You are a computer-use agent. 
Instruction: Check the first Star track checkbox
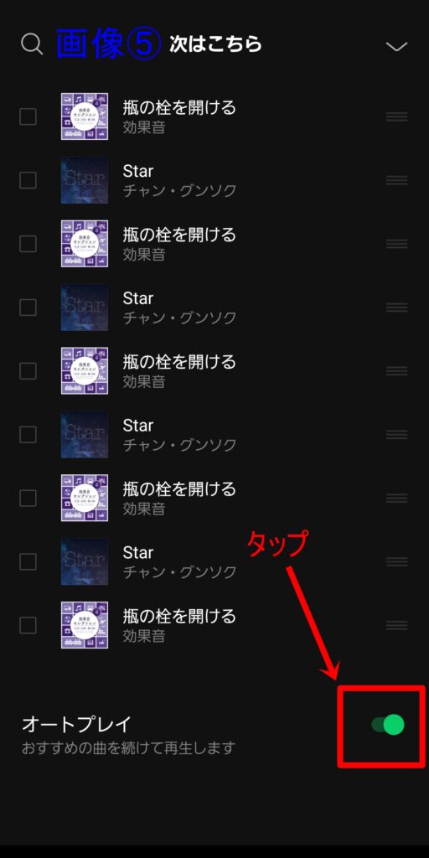pos(28,180)
